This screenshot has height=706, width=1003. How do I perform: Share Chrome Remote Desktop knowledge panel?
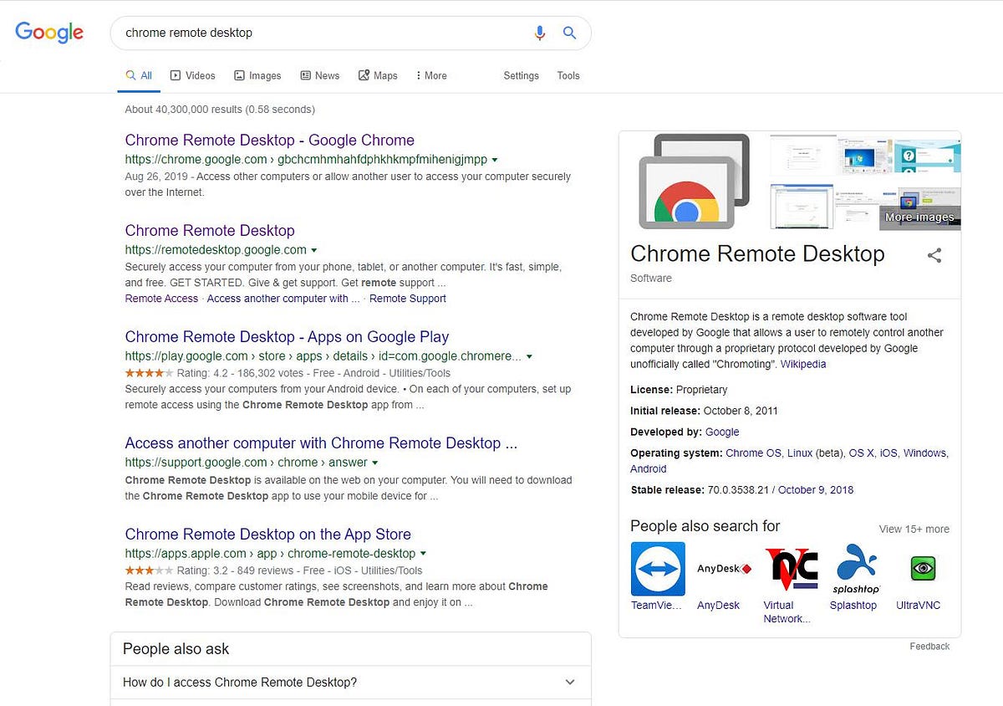point(934,256)
